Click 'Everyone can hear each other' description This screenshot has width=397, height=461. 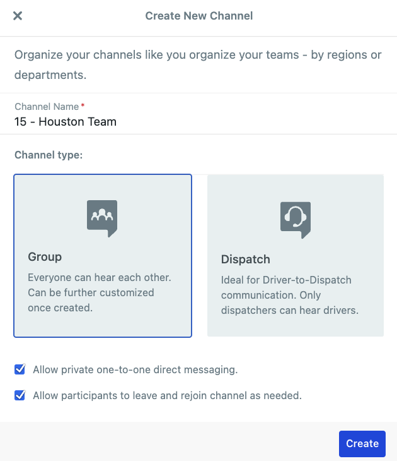click(x=100, y=292)
